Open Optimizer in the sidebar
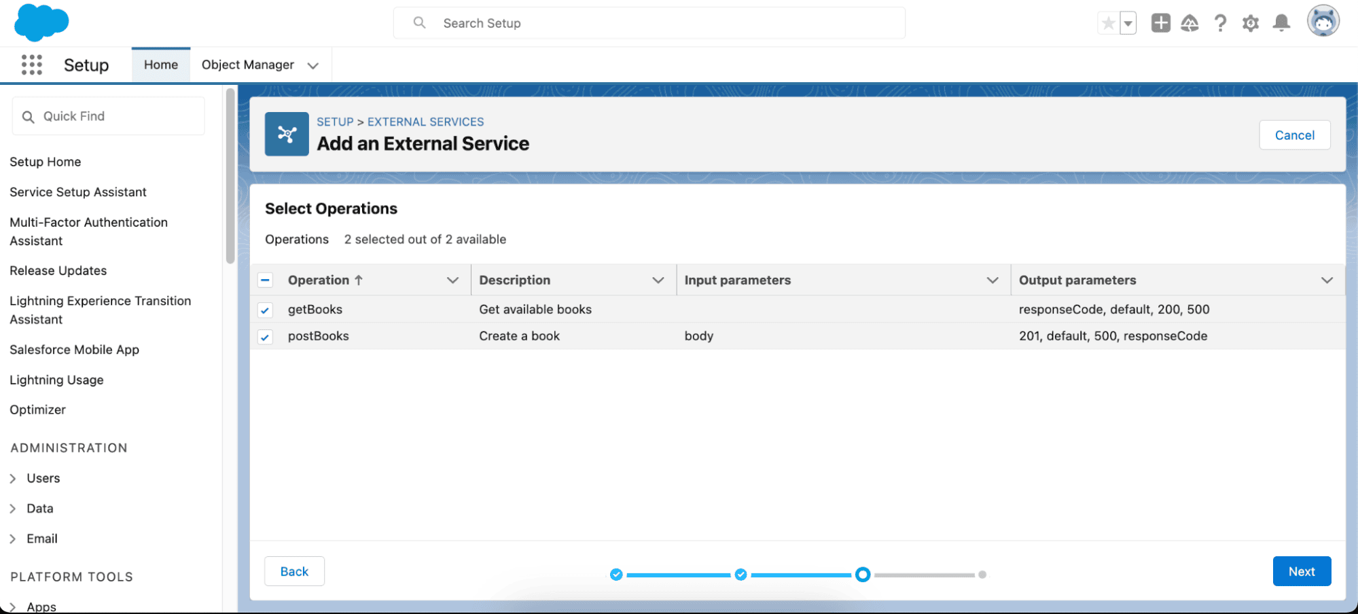The width and height of the screenshot is (1358, 614). [37, 410]
